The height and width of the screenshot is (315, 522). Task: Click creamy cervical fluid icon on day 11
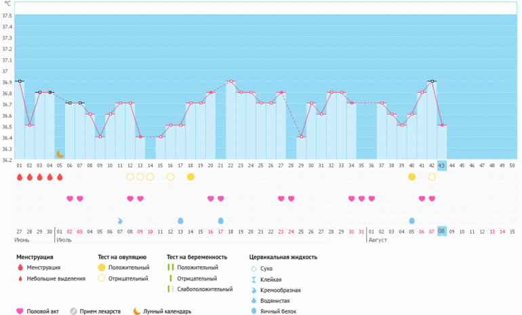pyautogui.click(x=120, y=221)
